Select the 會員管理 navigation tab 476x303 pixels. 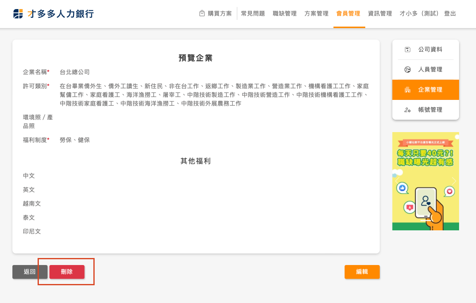point(348,14)
